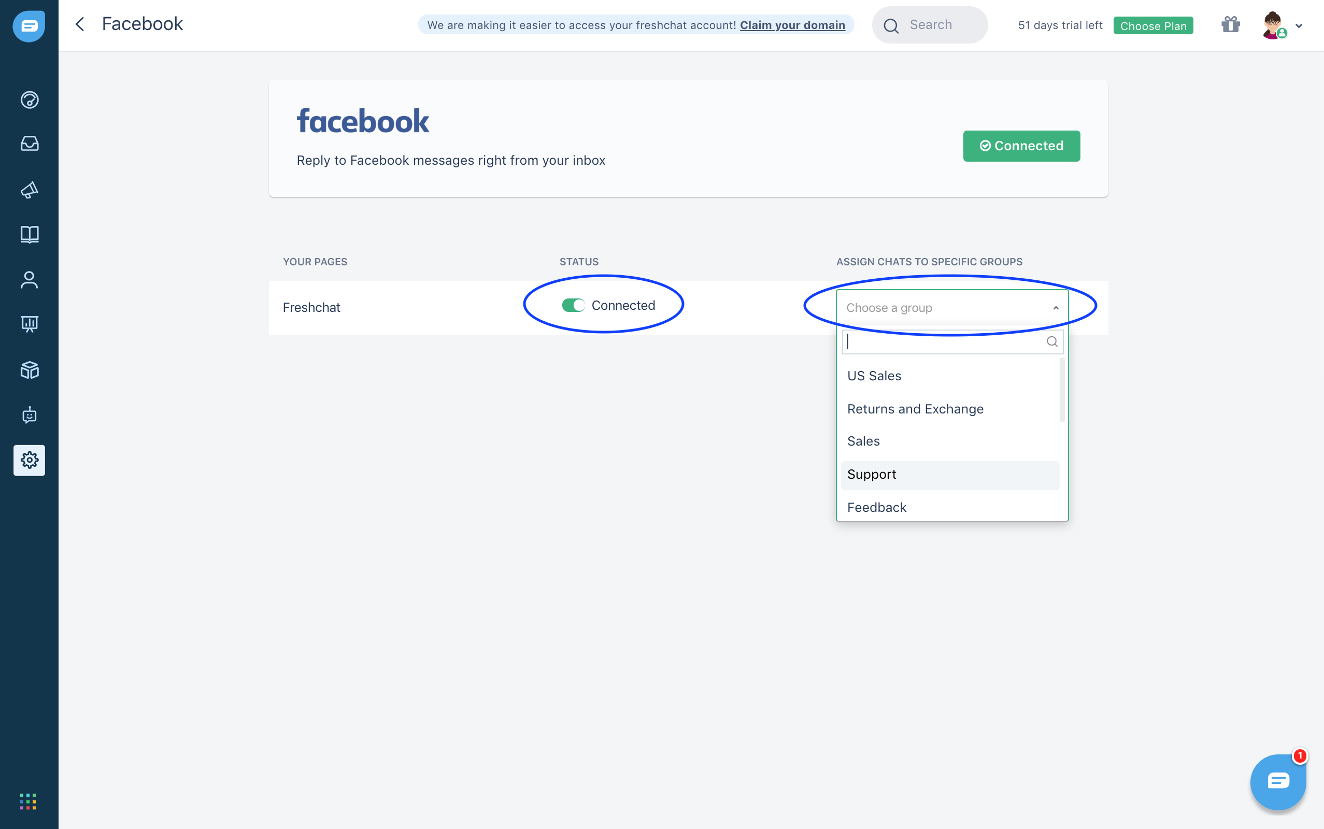Viewport: 1324px width, 829px height.
Task: Expand the profile avatar menu chevron
Action: [1299, 26]
